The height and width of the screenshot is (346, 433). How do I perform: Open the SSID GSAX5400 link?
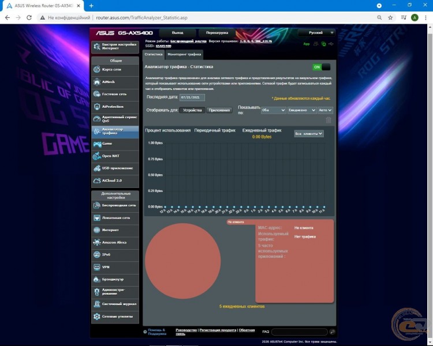pos(163,46)
